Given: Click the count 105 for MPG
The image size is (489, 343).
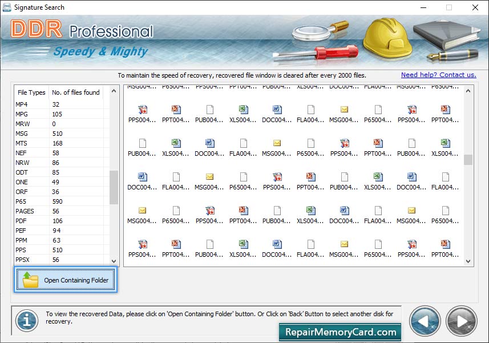Looking at the screenshot, I should tap(57, 114).
